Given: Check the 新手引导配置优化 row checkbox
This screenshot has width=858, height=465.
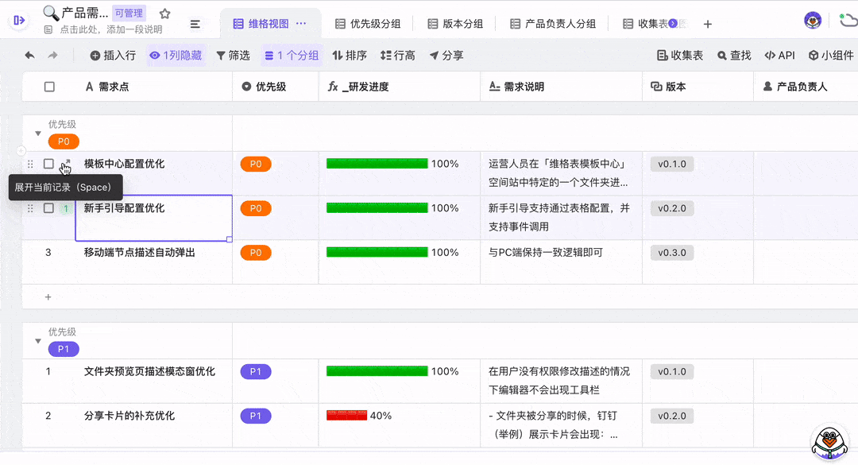Looking at the screenshot, I should (x=48, y=208).
